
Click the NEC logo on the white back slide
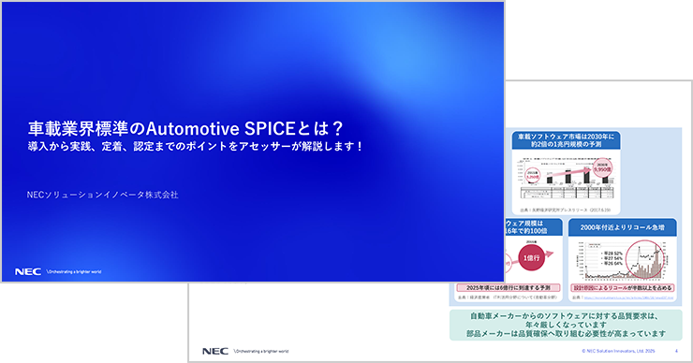point(215,351)
